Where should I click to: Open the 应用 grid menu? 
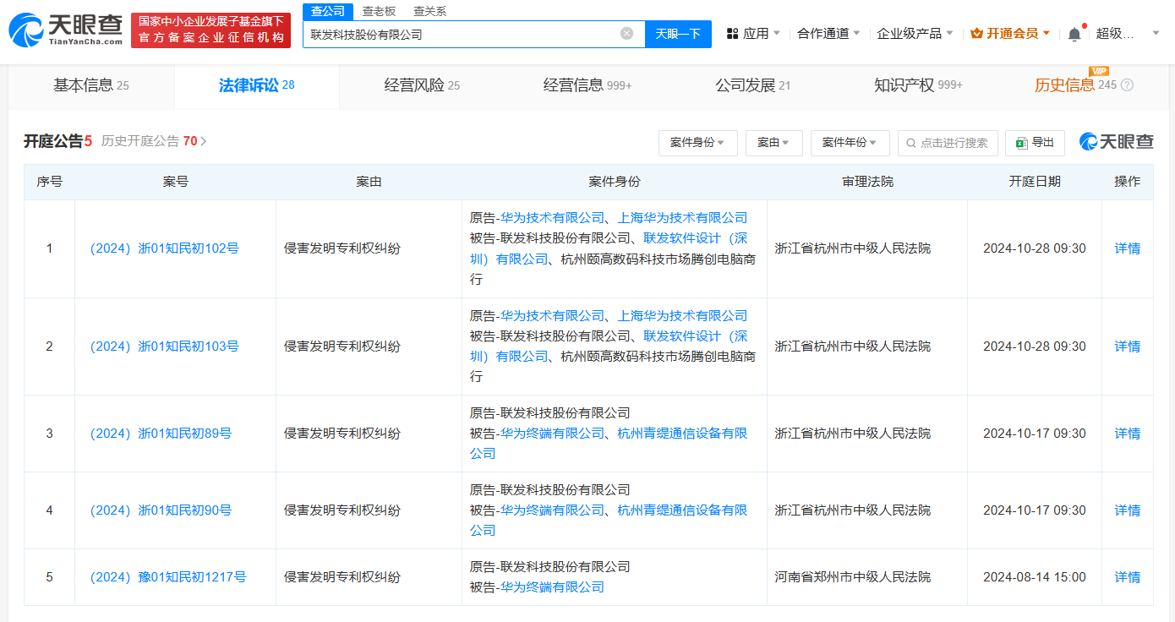point(753,34)
